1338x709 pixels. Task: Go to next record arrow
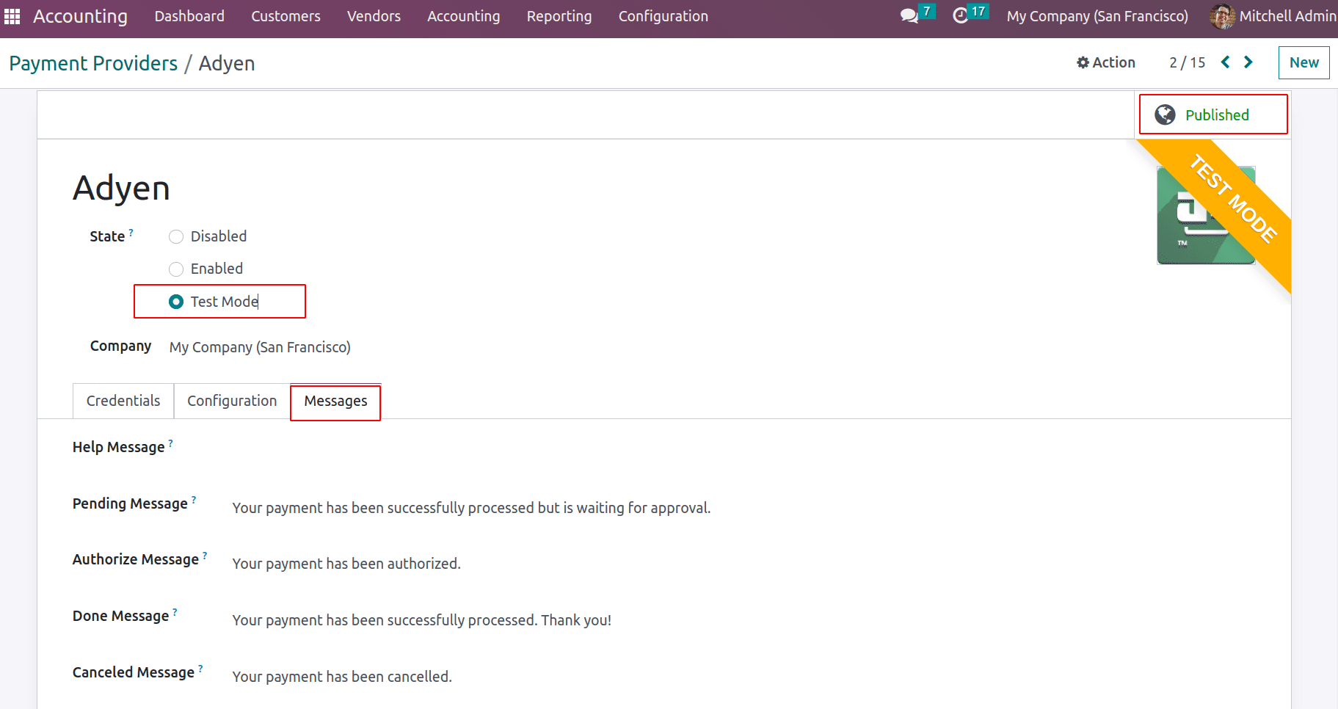coord(1248,62)
